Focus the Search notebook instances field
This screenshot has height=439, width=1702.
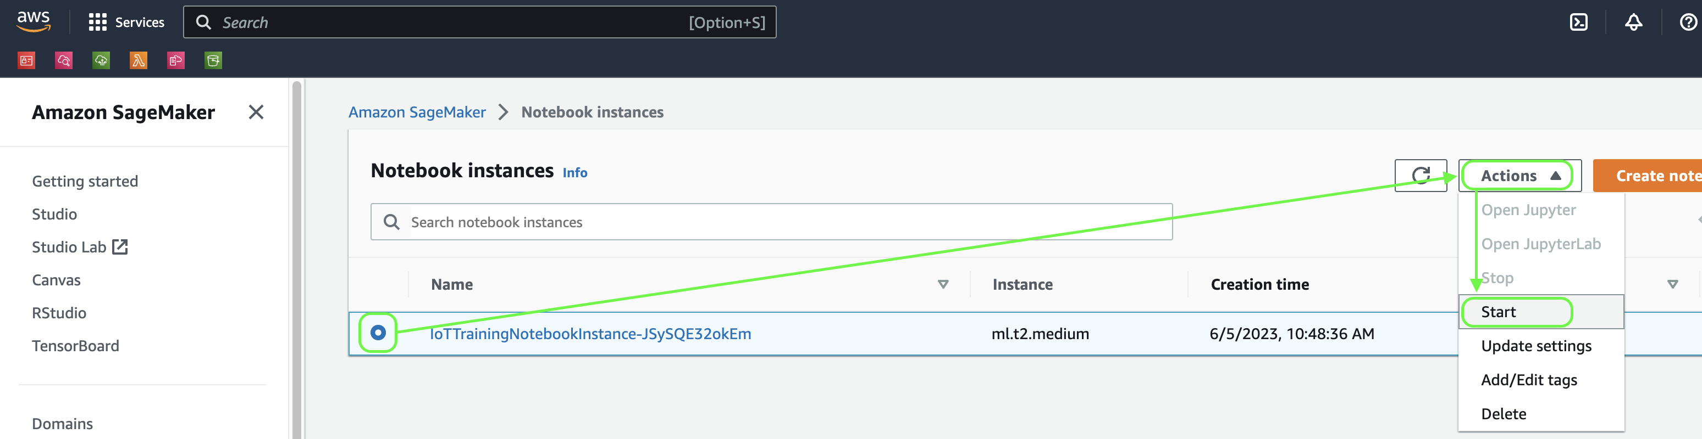coord(772,222)
